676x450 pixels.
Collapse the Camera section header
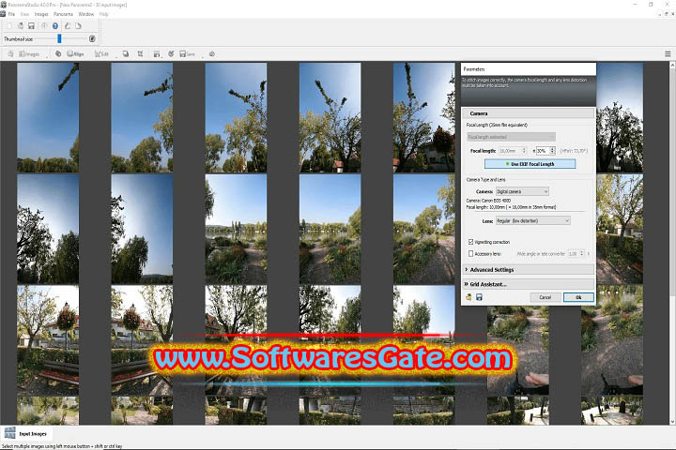pyautogui.click(x=528, y=113)
